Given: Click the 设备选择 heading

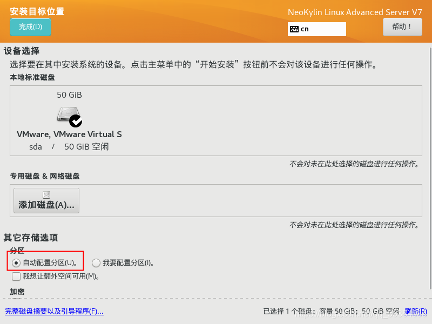Looking at the screenshot, I should [x=22, y=51].
